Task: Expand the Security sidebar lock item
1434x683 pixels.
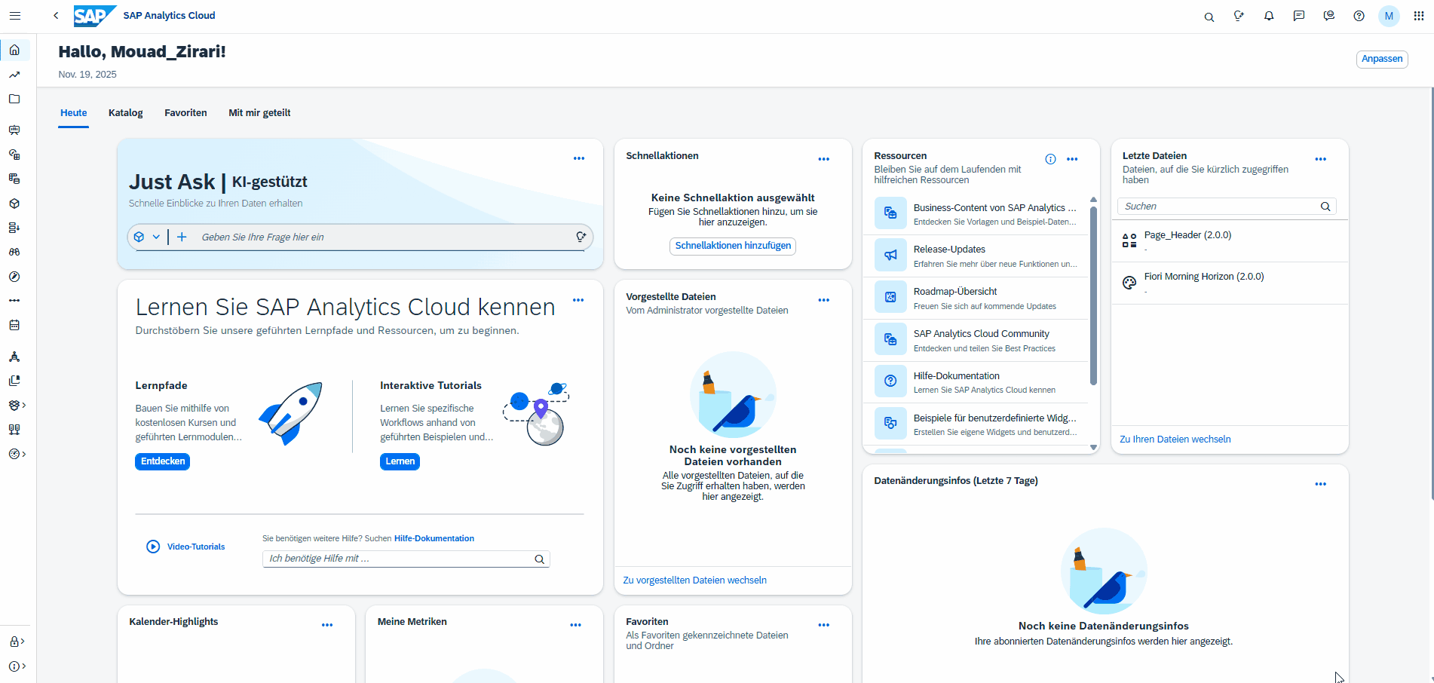Action: (15, 642)
